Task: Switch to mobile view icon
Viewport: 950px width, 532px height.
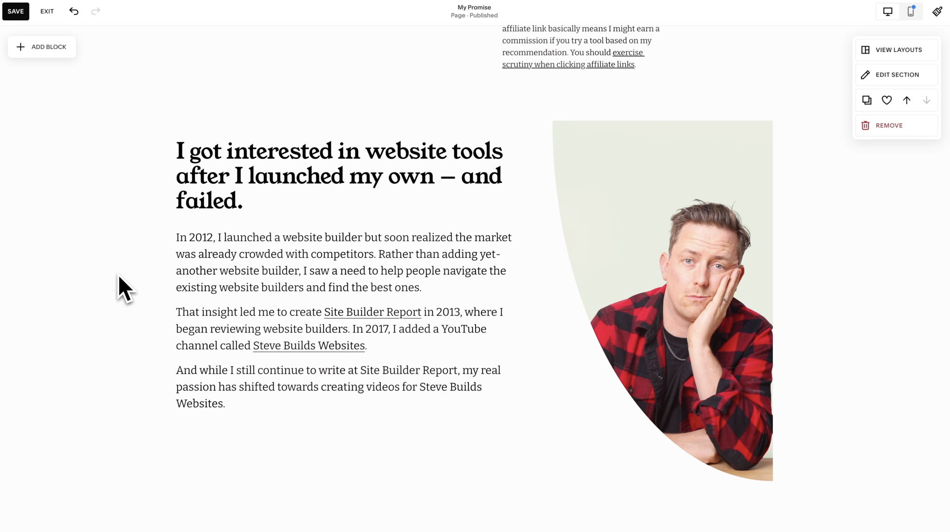Action: pos(911,12)
